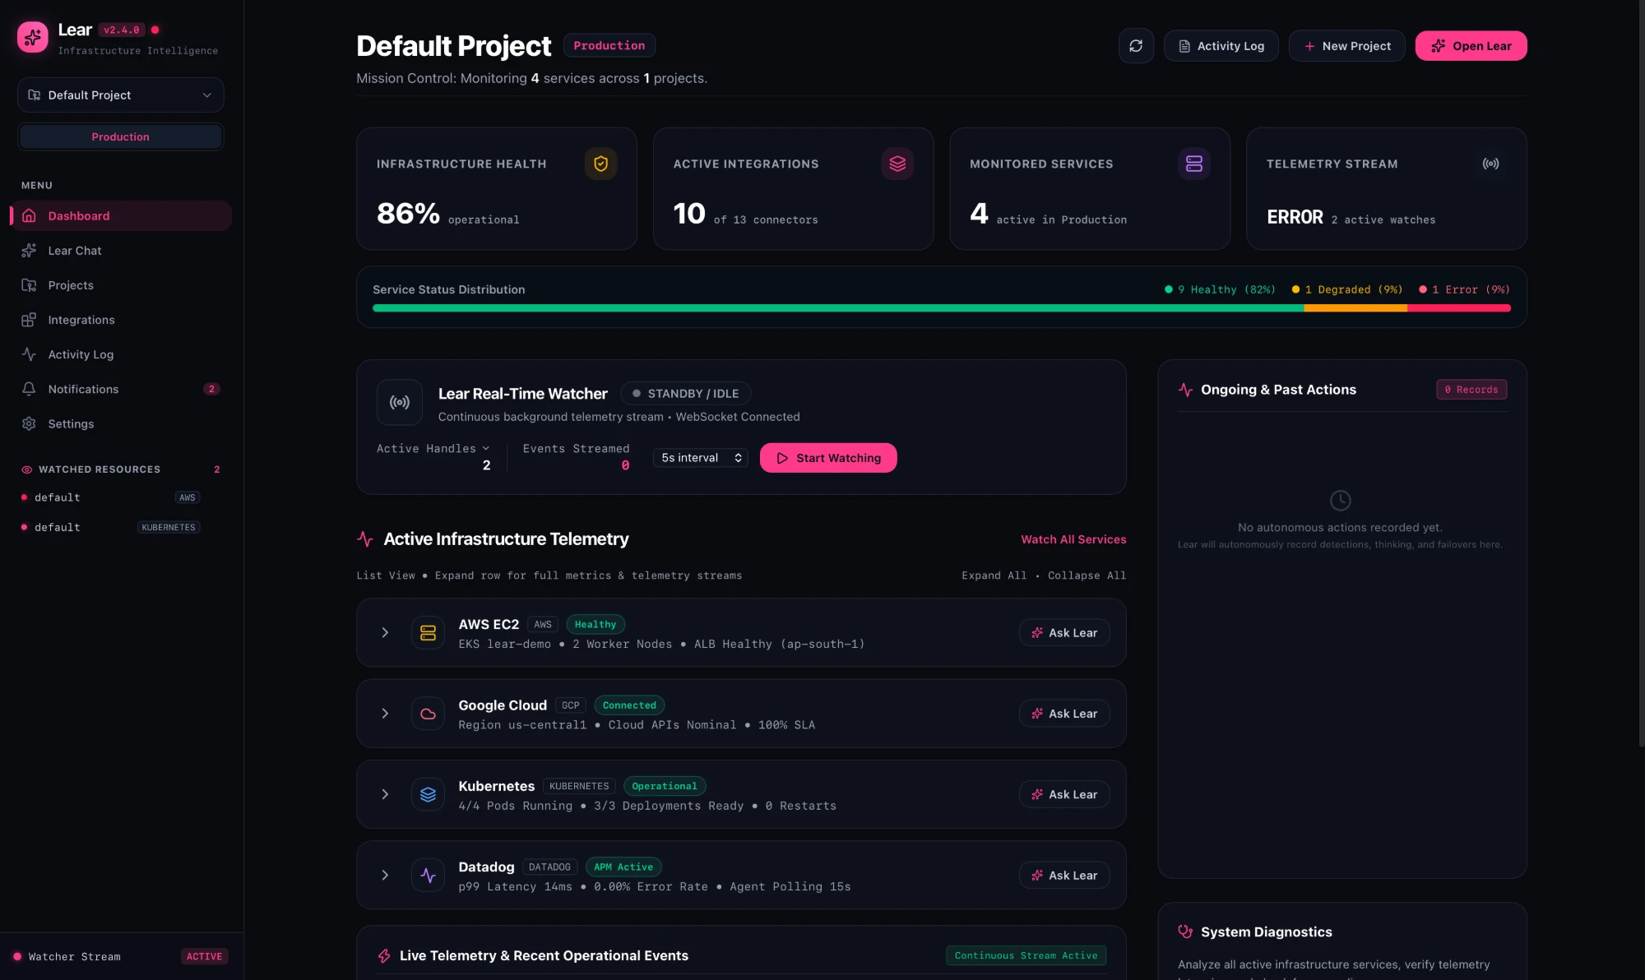Click the Google Cloud cloud icon
The width and height of the screenshot is (1645, 980).
[x=428, y=714]
